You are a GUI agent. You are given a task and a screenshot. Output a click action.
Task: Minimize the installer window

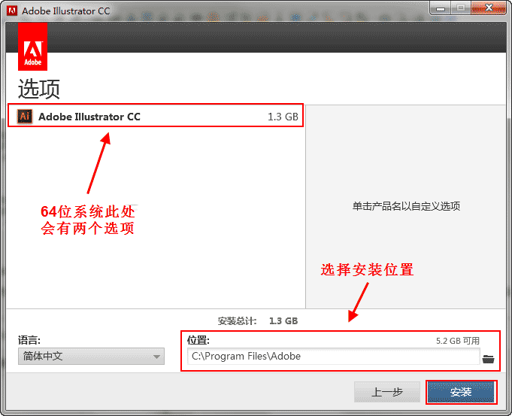440,8
